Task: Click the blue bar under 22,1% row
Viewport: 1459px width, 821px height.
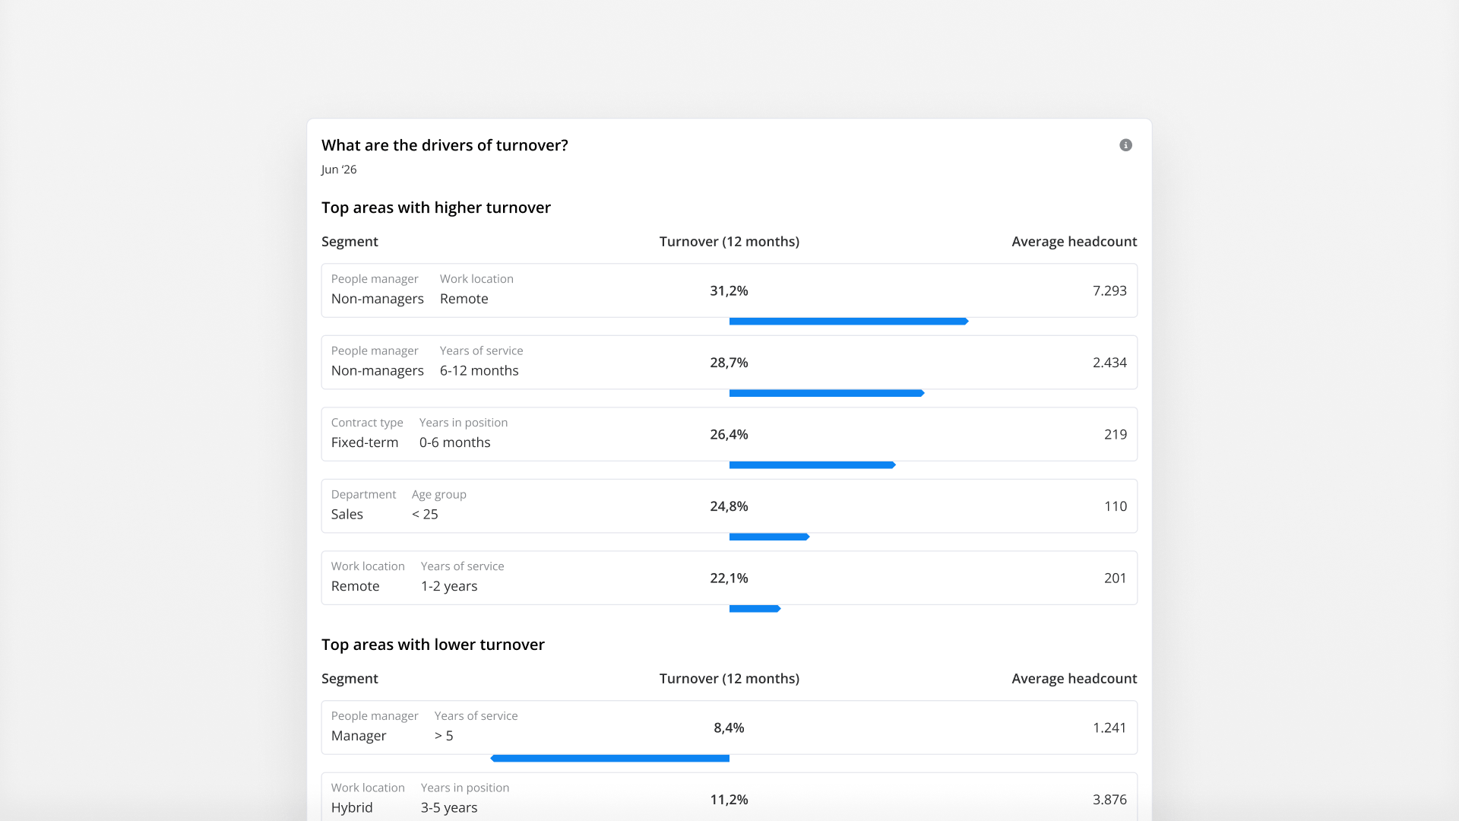Action: (755, 609)
